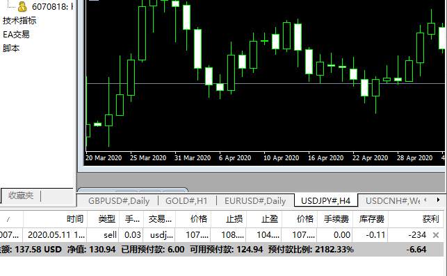447x276 pixels.
Task: Click 预付款比例: 2182.33% margin level
Action: [x=311, y=249]
